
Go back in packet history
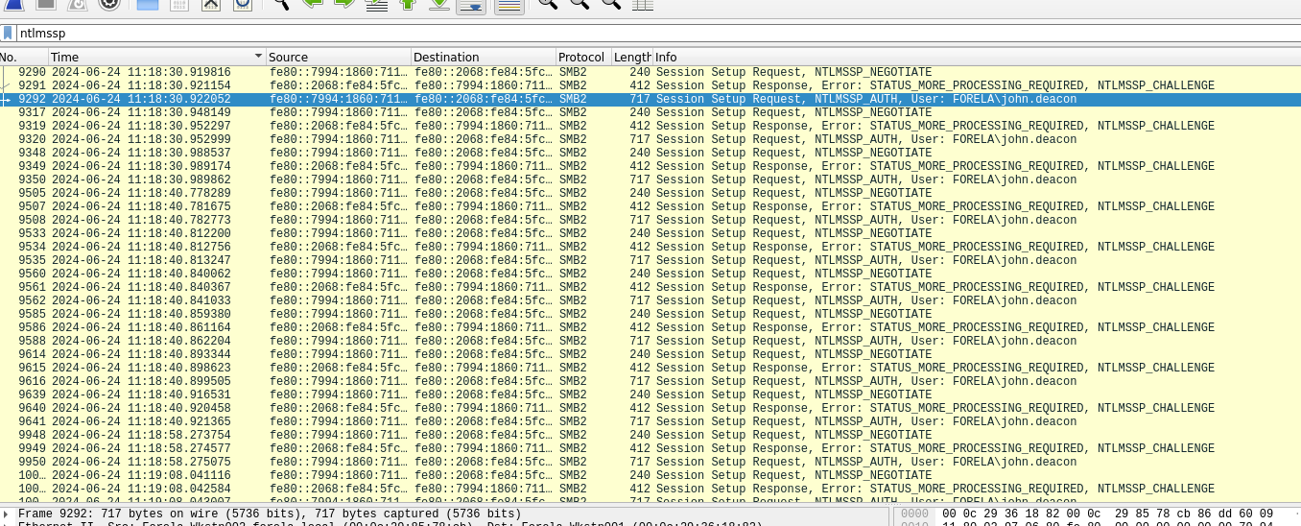tap(313, 5)
